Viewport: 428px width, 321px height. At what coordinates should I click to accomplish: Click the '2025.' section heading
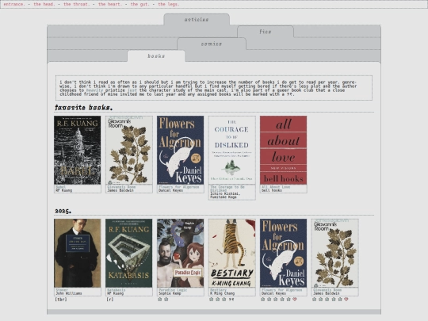(x=63, y=211)
